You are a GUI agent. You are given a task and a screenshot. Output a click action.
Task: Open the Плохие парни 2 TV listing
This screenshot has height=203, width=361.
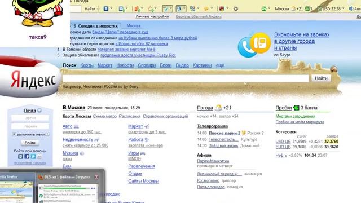point(224,133)
